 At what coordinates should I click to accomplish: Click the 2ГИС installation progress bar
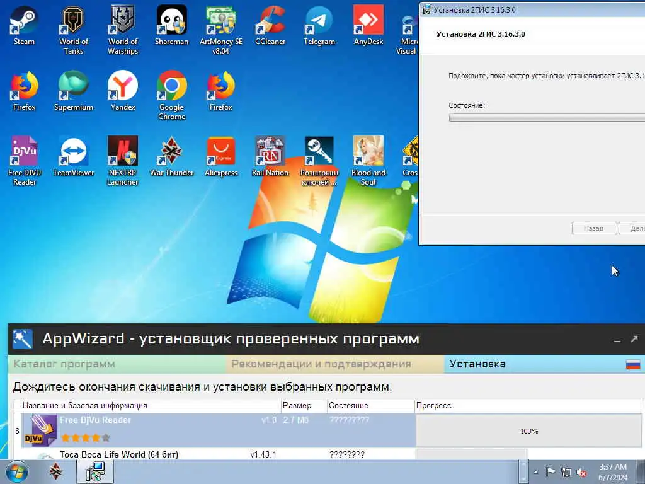coord(547,118)
